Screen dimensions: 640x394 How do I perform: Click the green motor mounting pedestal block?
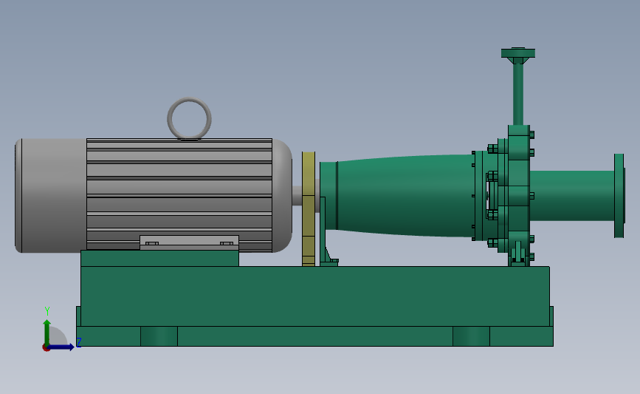(159, 258)
